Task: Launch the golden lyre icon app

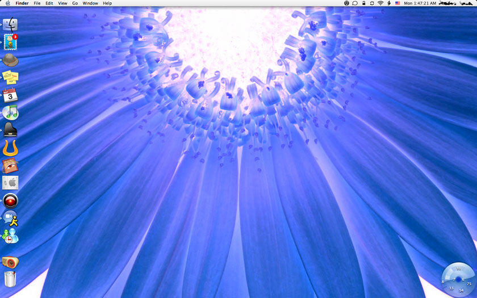Action: coord(10,148)
